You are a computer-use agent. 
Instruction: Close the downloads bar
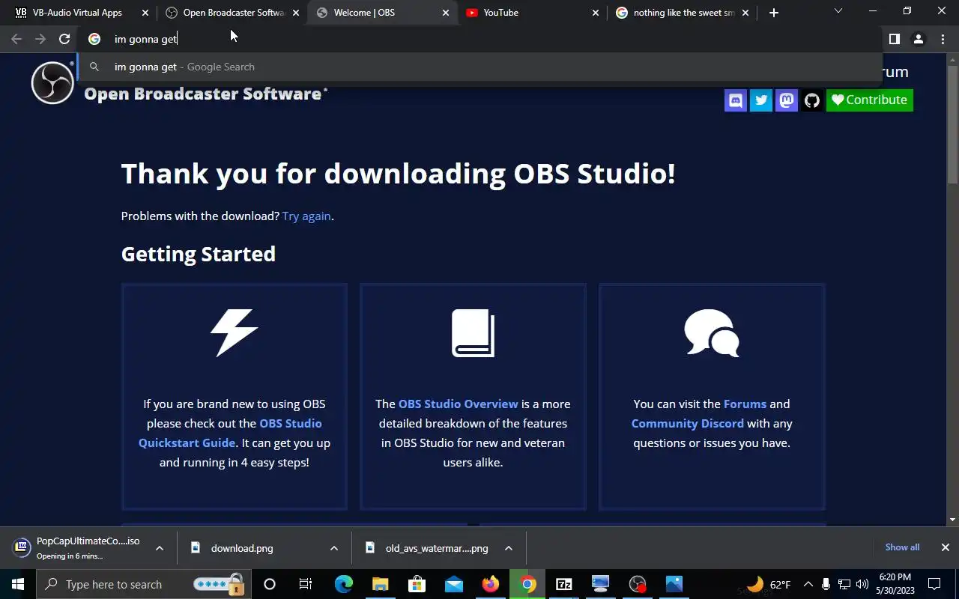pyautogui.click(x=945, y=547)
